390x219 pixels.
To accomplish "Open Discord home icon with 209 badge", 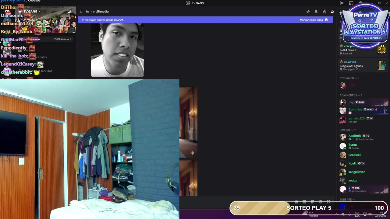I will (7, 12).
